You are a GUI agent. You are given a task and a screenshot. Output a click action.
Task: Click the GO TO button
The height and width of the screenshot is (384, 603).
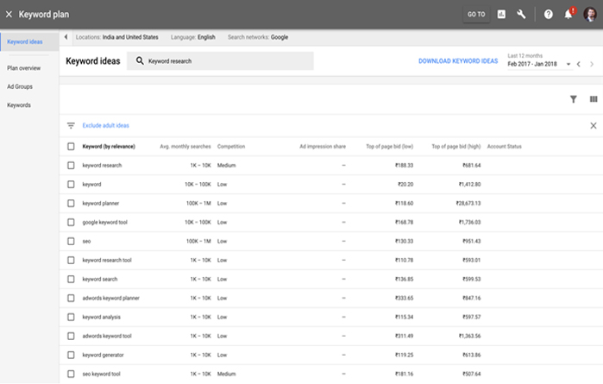coord(476,15)
